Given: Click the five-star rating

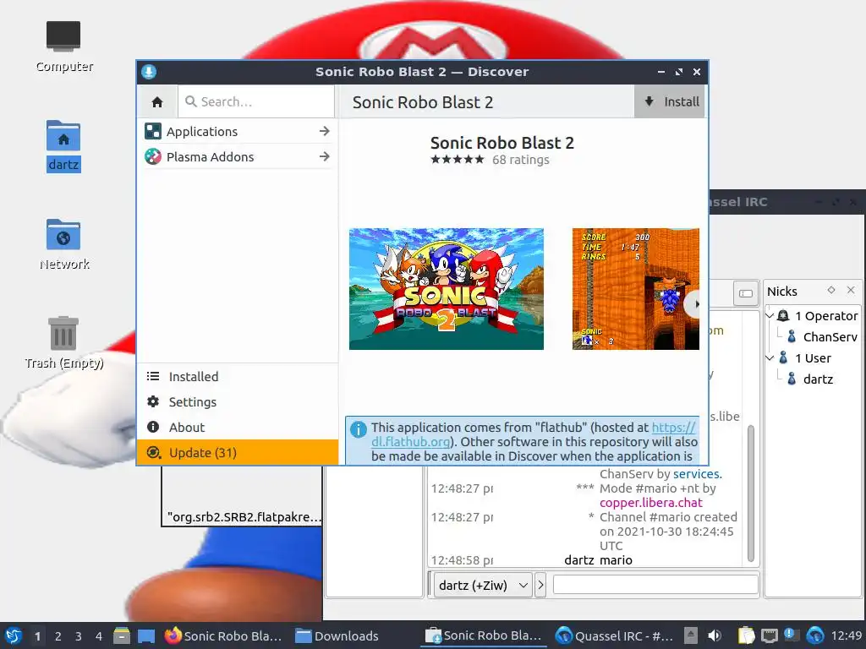Looking at the screenshot, I should (458, 160).
